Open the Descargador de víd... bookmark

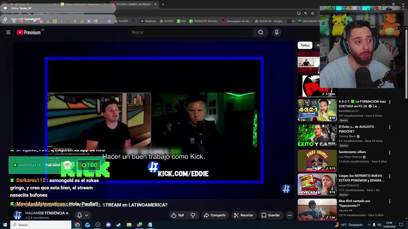coord(236,21)
